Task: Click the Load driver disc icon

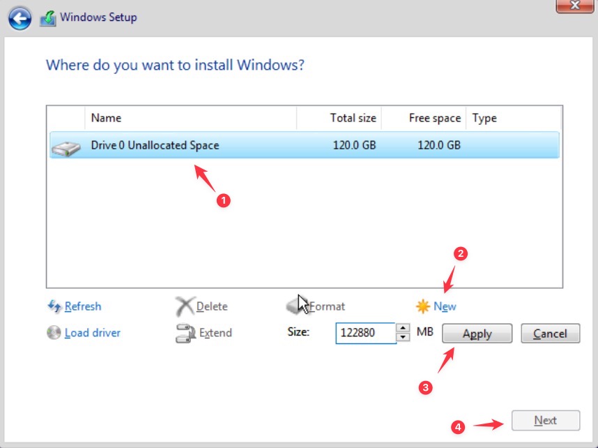Action: pyautogui.click(x=54, y=332)
